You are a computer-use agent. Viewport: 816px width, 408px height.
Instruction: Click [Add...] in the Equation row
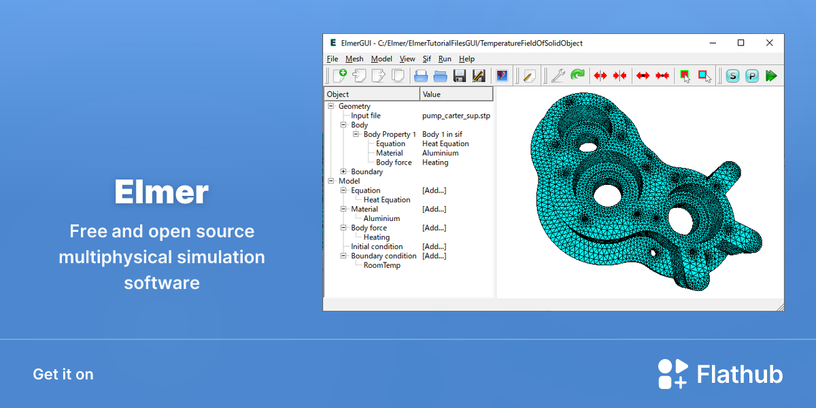(x=434, y=190)
